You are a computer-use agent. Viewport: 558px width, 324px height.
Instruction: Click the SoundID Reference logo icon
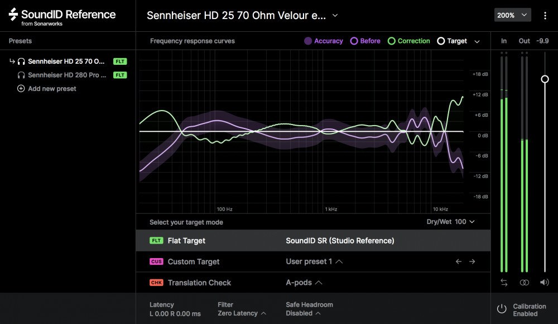coord(13,15)
